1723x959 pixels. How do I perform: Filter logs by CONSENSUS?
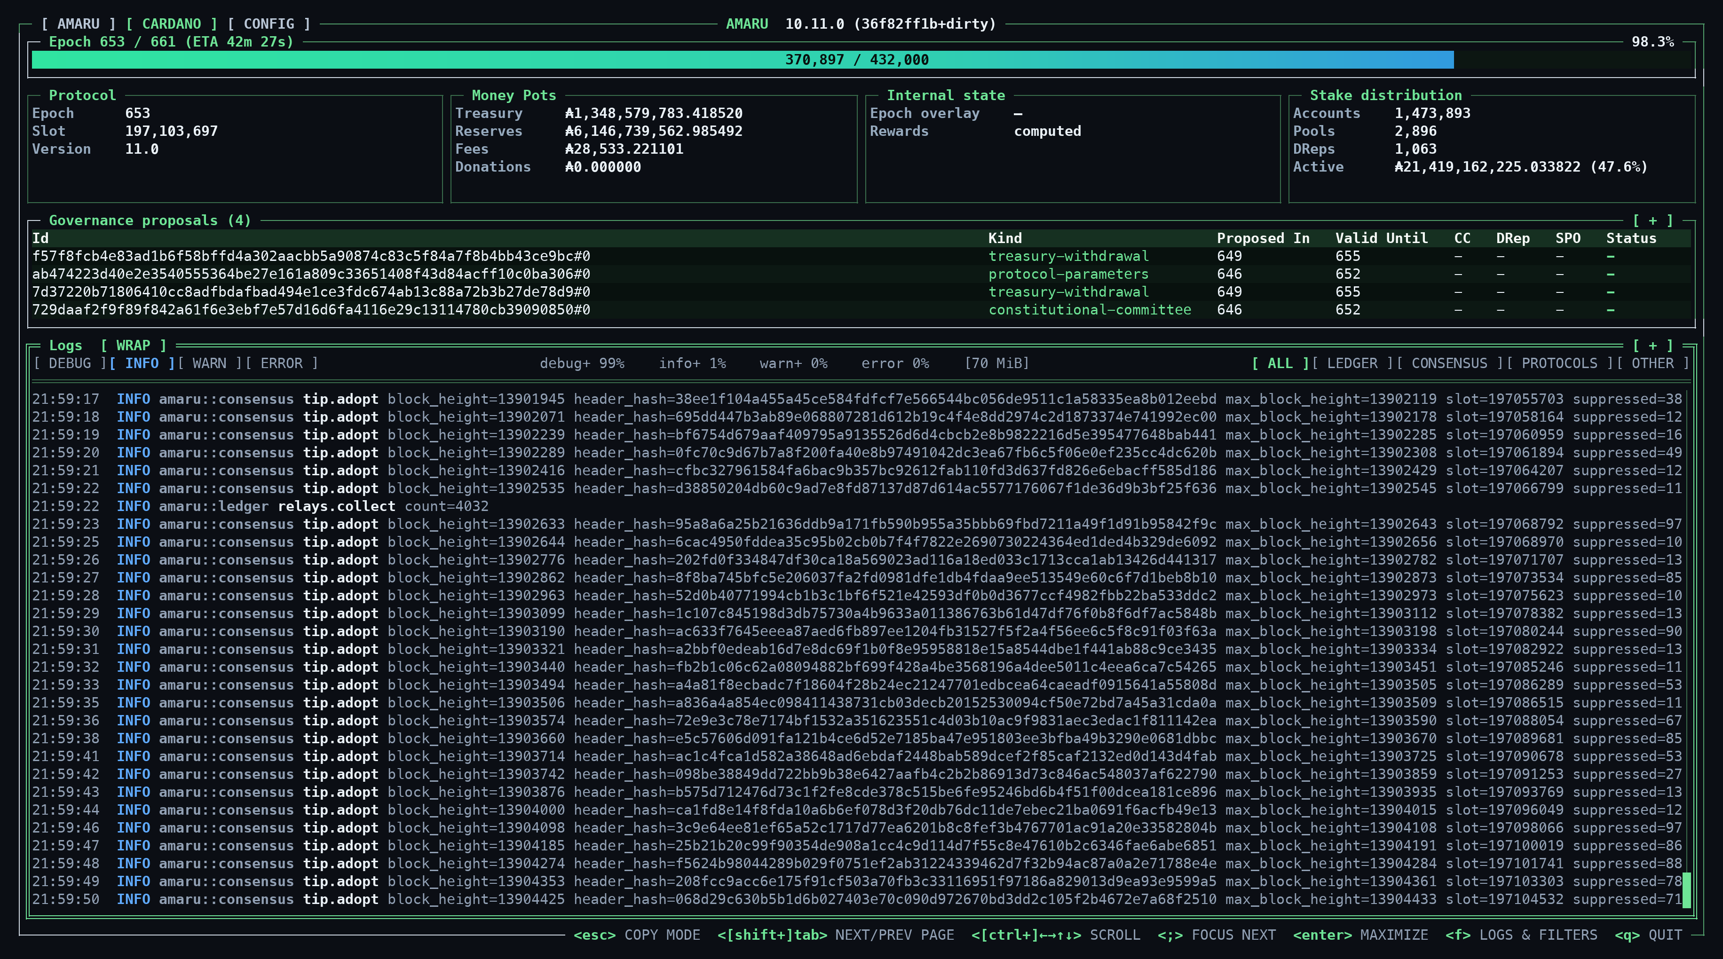[x=1449, y=363]
